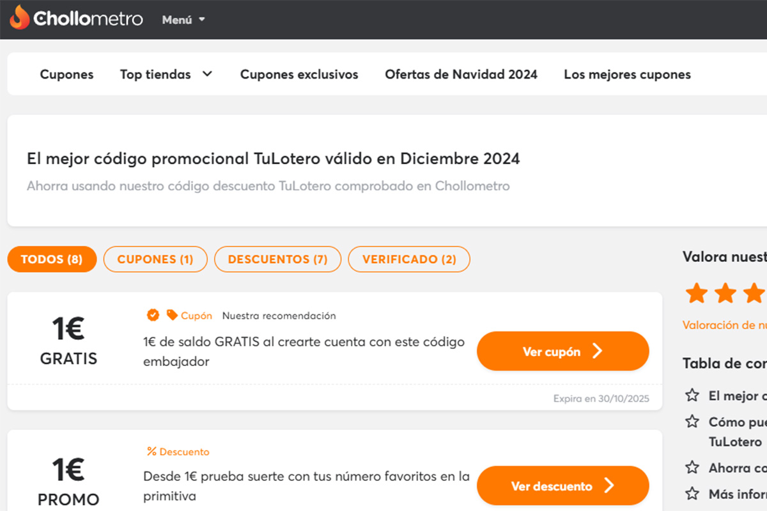The image size is (767, 511).
Task: Click the star icon beside 'El mejor' entry
Action: [692, 396]
